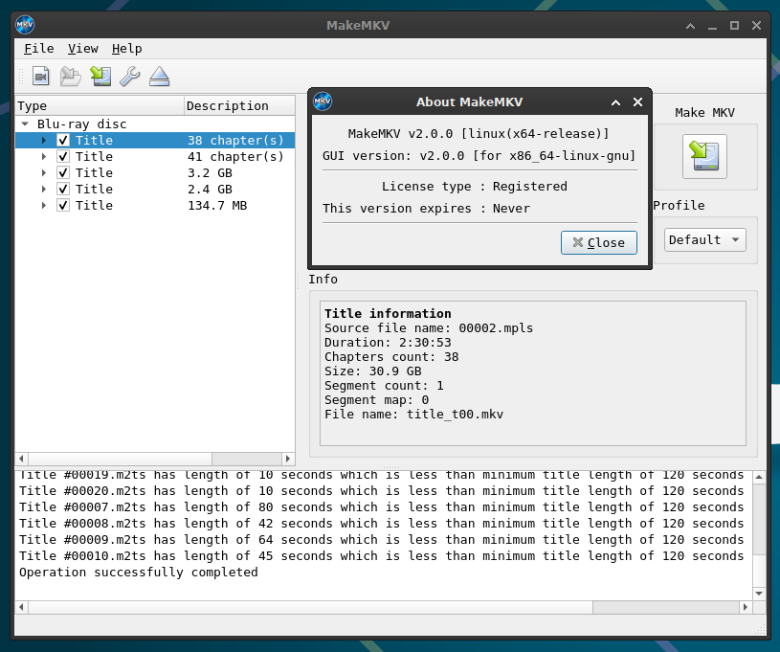Image resolution: width=780 pixels, height=652 pixels.
Task: Close About MakeMKV dialog with X
Action: (637, 102)
